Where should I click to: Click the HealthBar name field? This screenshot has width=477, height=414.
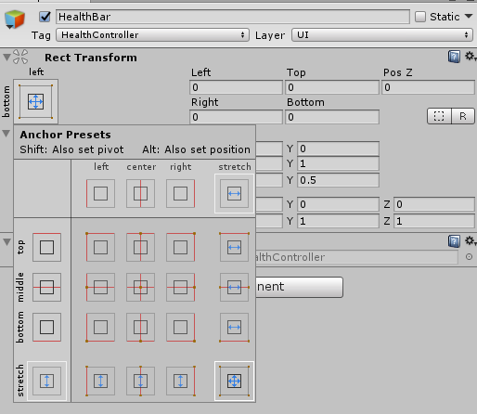click(233, 17)
